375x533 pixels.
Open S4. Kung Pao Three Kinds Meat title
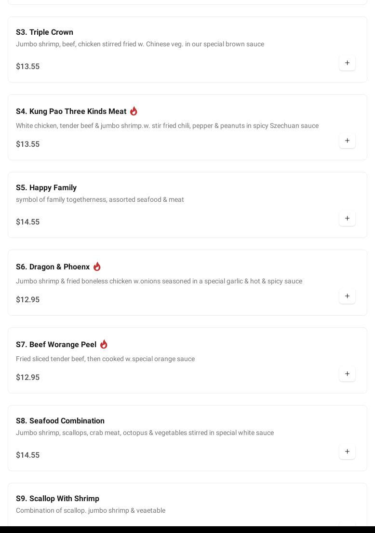(71, 112)
